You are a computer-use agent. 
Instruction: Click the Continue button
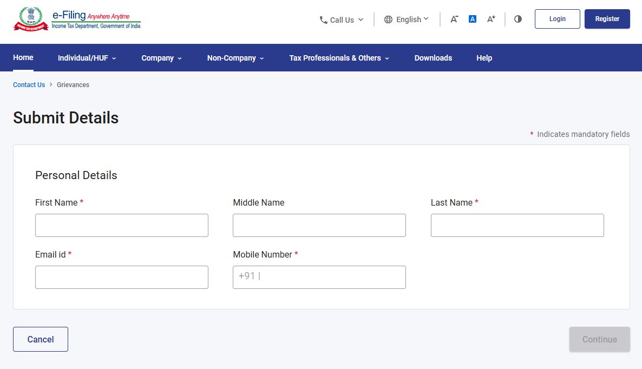coord(599,339)
